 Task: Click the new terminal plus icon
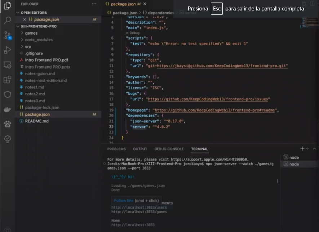(x=302, y=149)
